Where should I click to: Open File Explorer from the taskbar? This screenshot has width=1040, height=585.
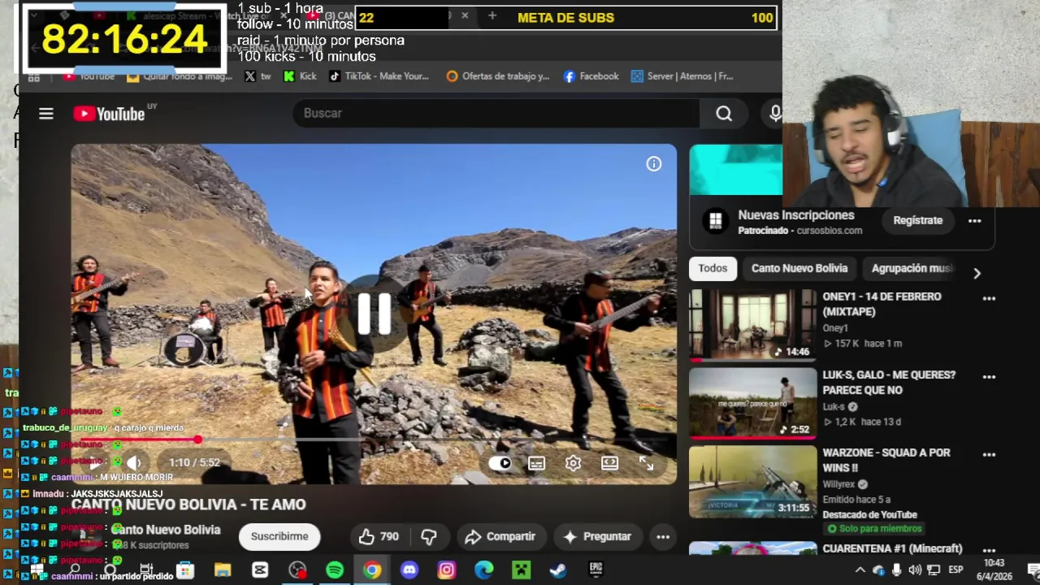point(223,570)
